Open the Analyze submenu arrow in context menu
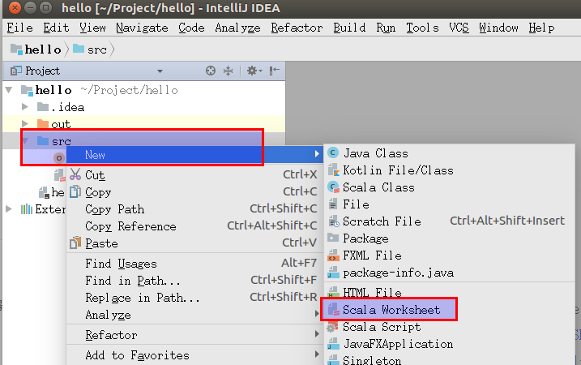 pos(317,314)
